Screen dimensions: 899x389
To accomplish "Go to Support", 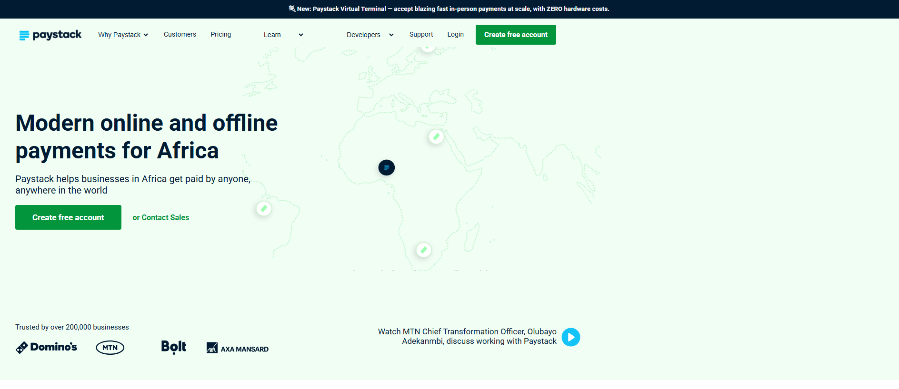I will click(421, 34).
